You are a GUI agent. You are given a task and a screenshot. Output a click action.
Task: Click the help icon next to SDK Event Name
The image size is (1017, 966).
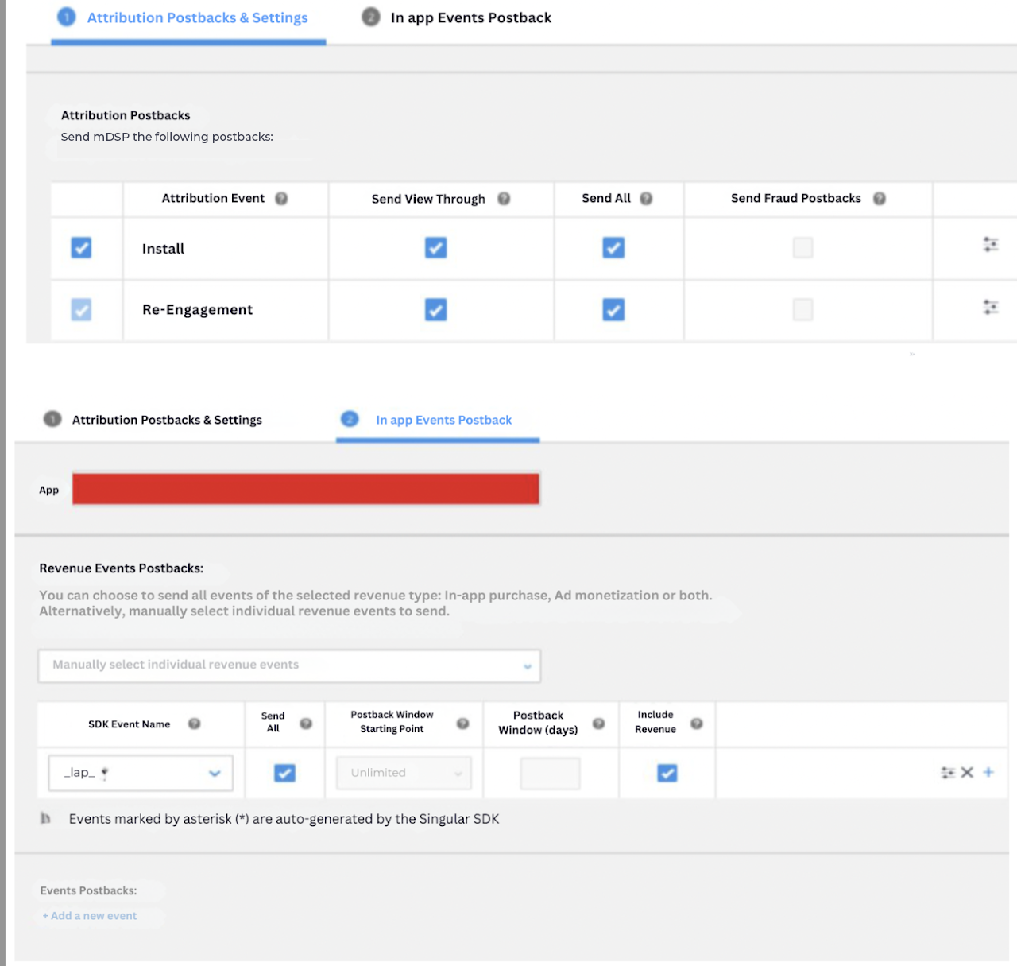pos(194,724)
